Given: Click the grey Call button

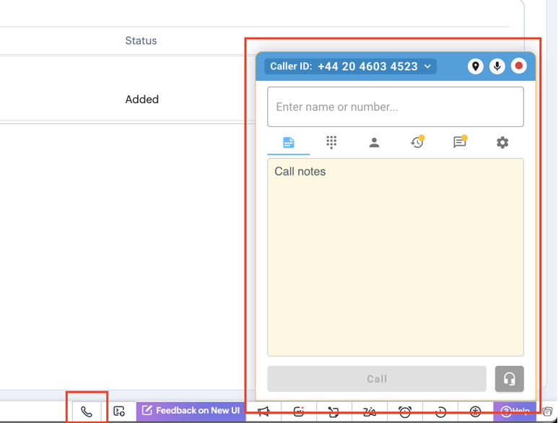Looking at the screenshot, I should pyautogui.click(x=377, y=379).
